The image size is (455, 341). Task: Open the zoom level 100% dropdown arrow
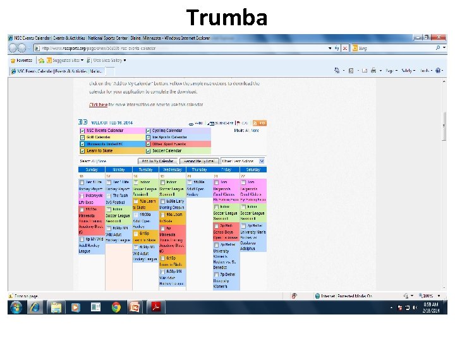click(x=439, y=296)
